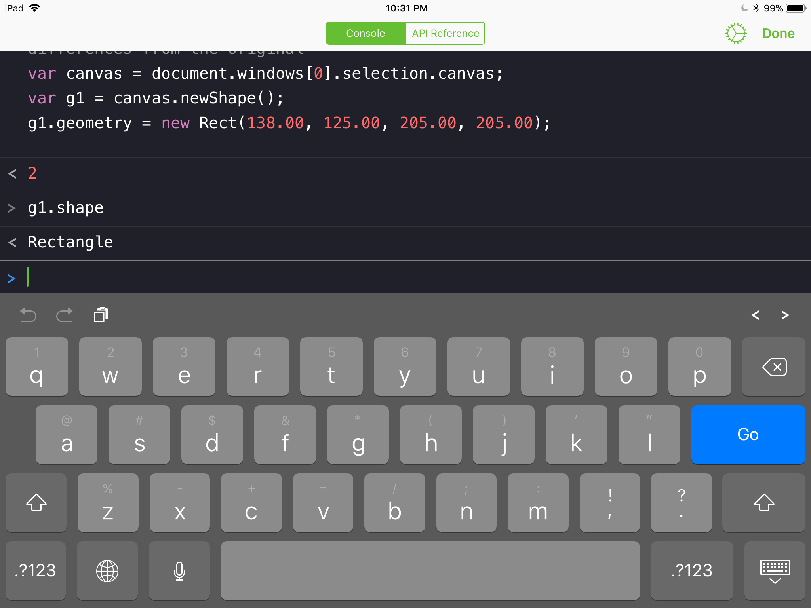The image size is (811, 608).
Task: Tap the globe language key
Action: point(107,571)
